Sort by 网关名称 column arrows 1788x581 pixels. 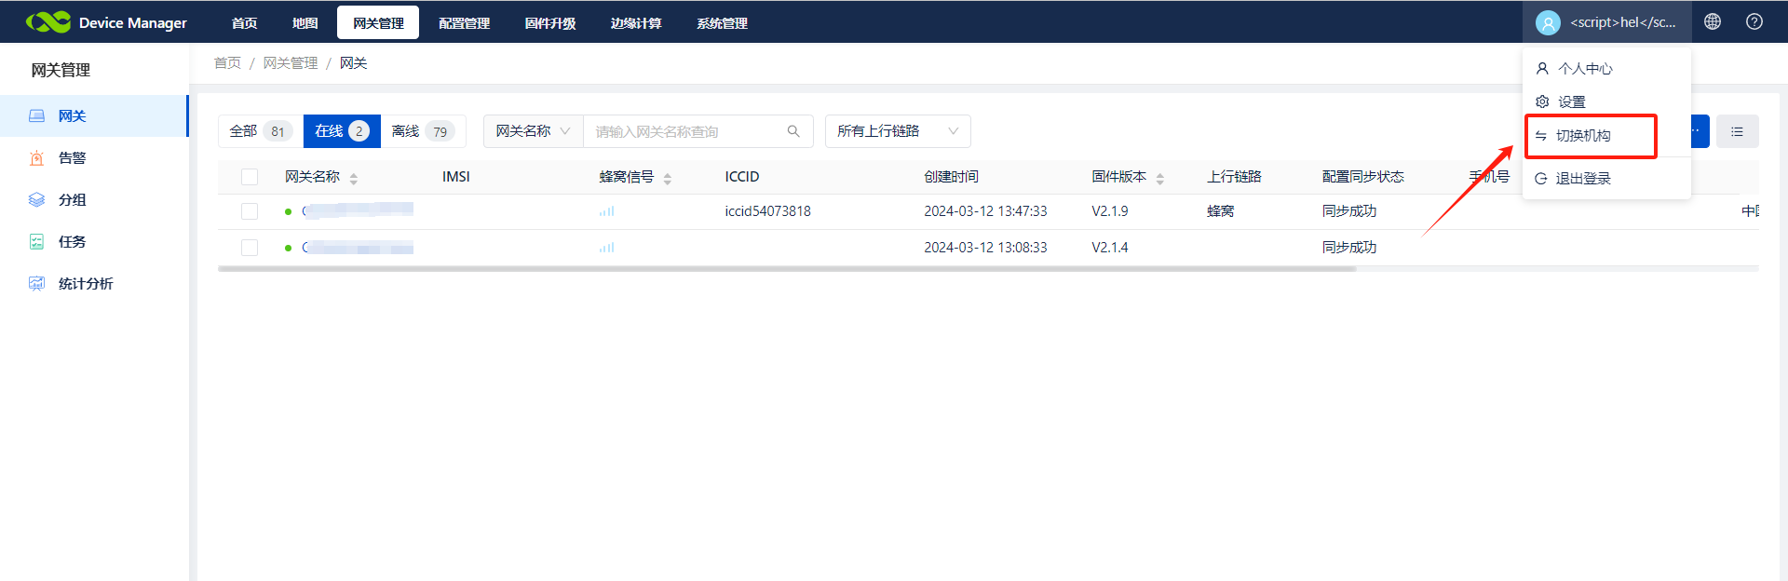tap(354, 178)
